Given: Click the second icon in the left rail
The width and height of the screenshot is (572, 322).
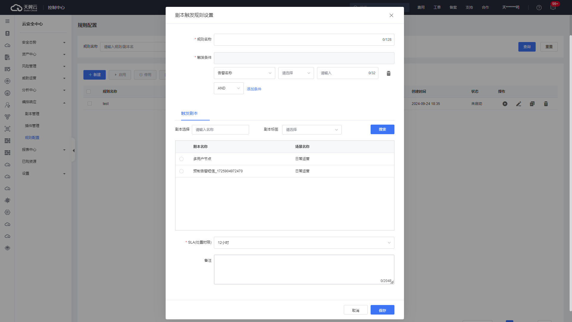Looking at the screenshot, I should (7, 33).
